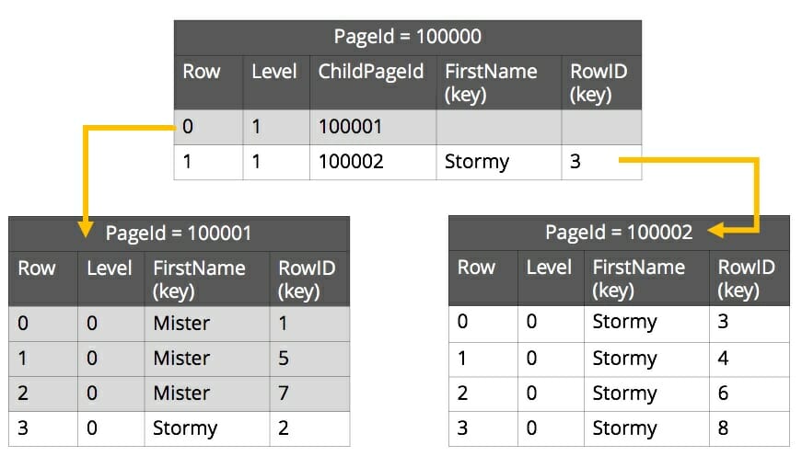Click the 'PageId = 100002' title text
Image resolution: width=802 pixels, height=456 pixels.
pos(618,233)
